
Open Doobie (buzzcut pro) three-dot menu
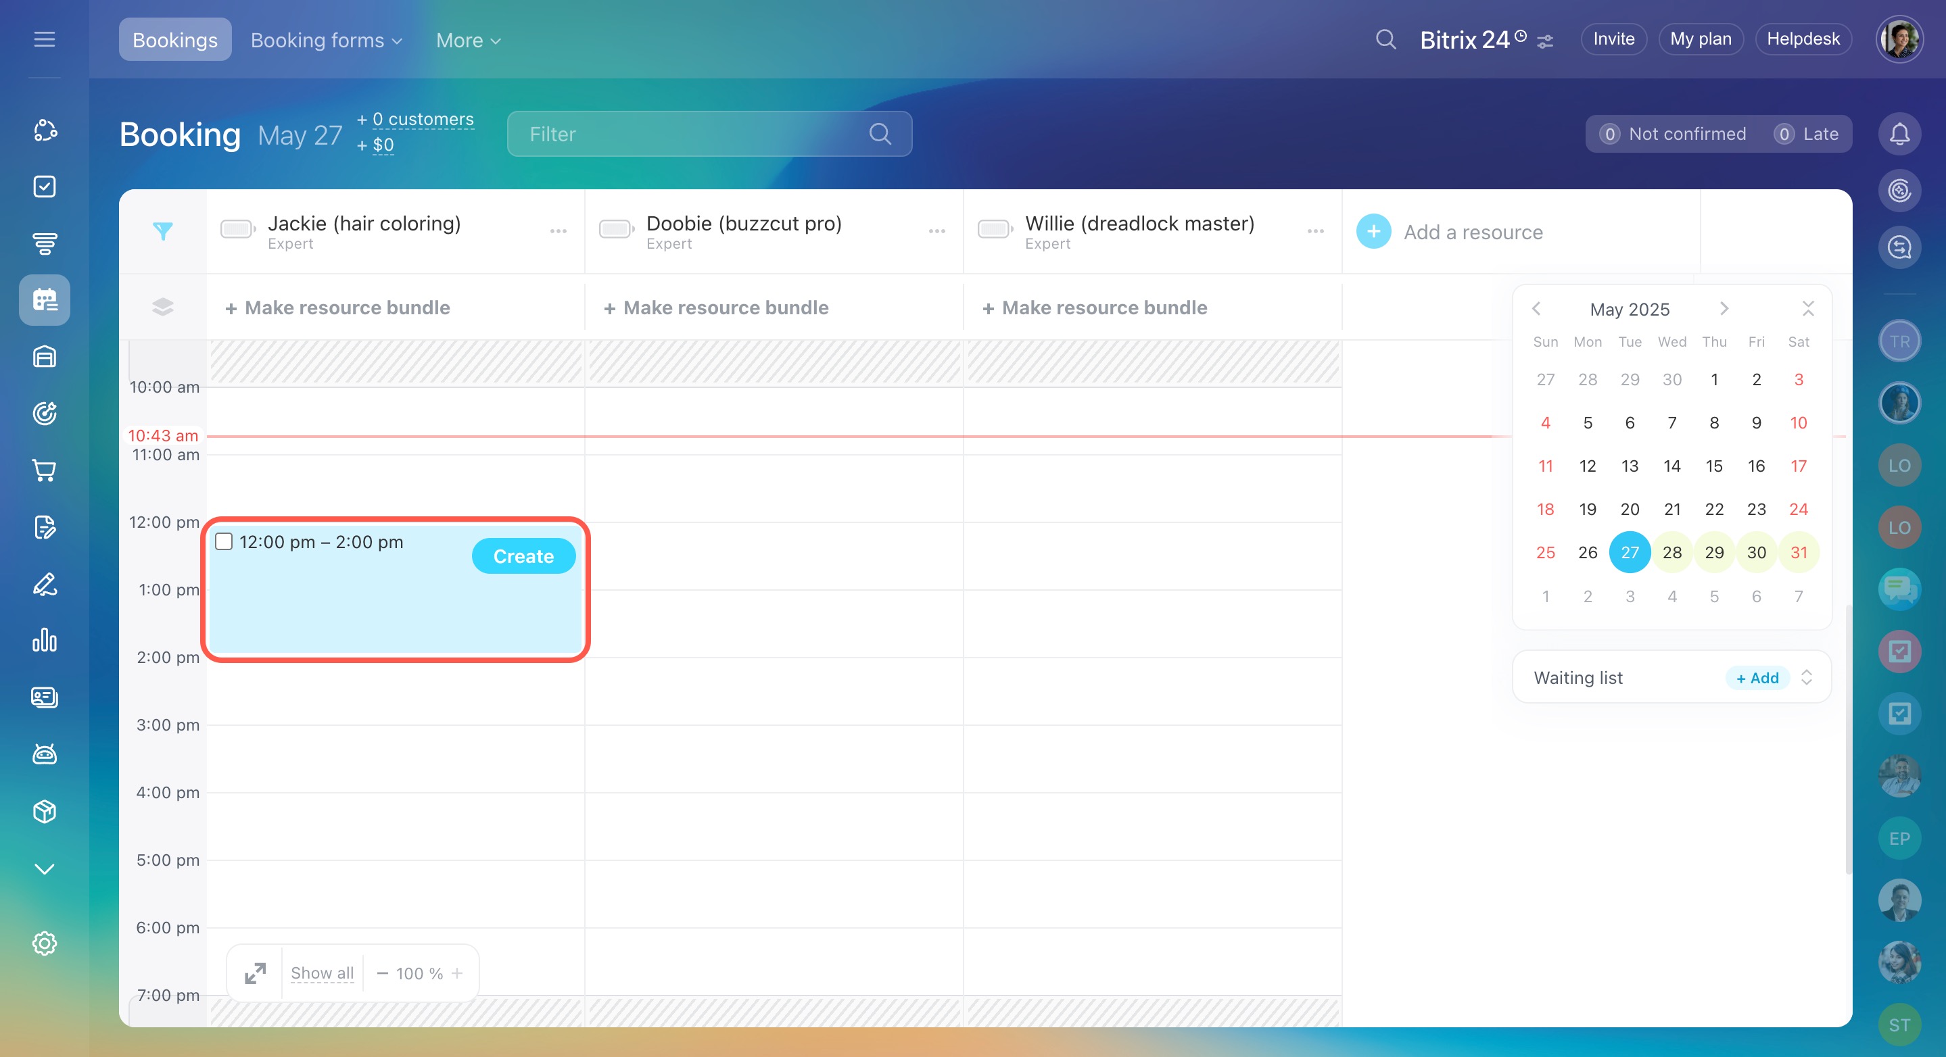[936, 231]
